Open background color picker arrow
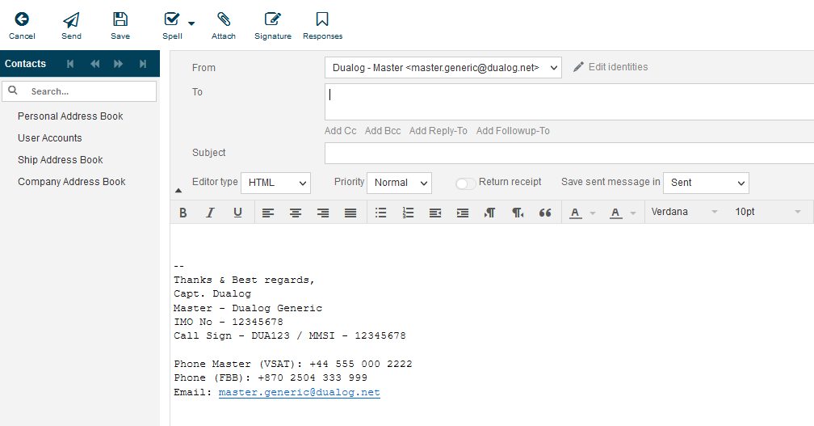 tap(633, 213)
